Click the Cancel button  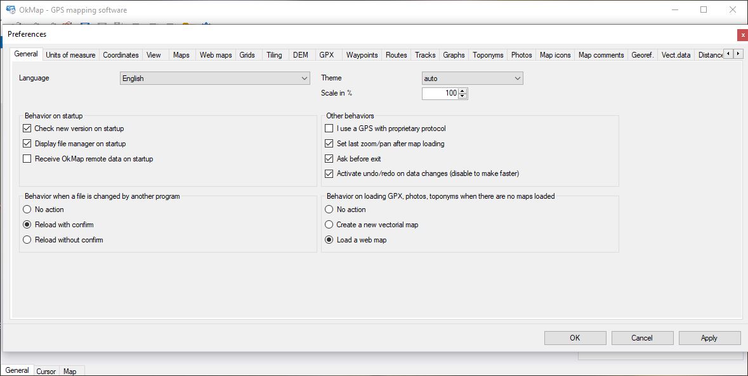(x=642, y=338)
